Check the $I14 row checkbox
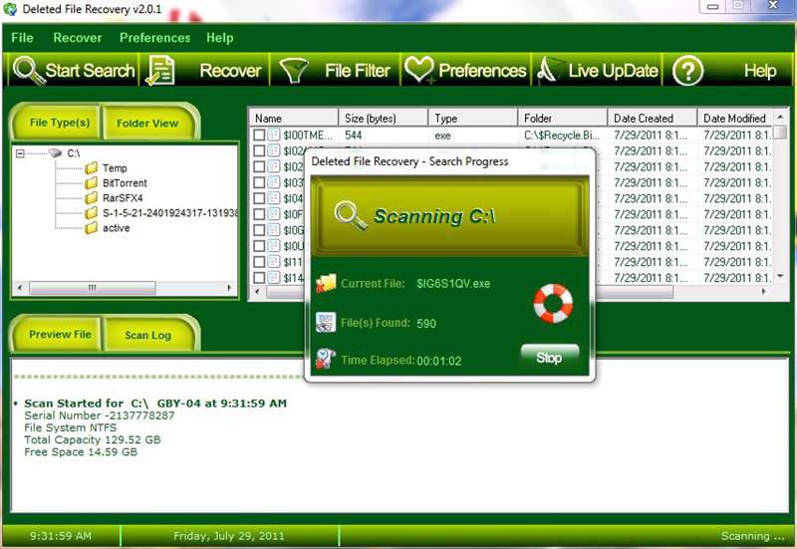The image size is (797, 549). pyautogui.click(x=259, y=278)
